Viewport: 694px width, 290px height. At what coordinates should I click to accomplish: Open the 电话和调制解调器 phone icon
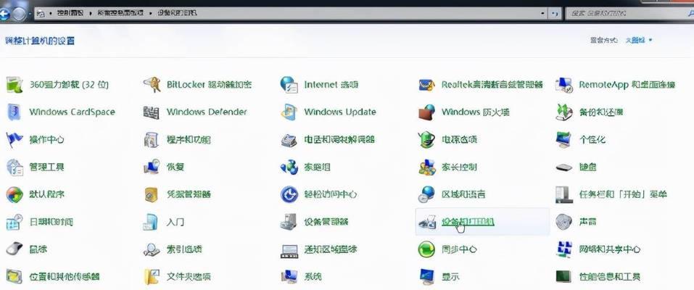289,139
